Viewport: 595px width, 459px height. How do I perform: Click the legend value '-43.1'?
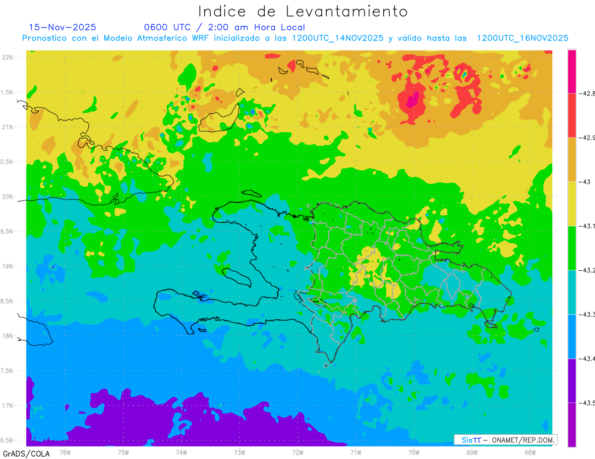[x=587, y=226]
